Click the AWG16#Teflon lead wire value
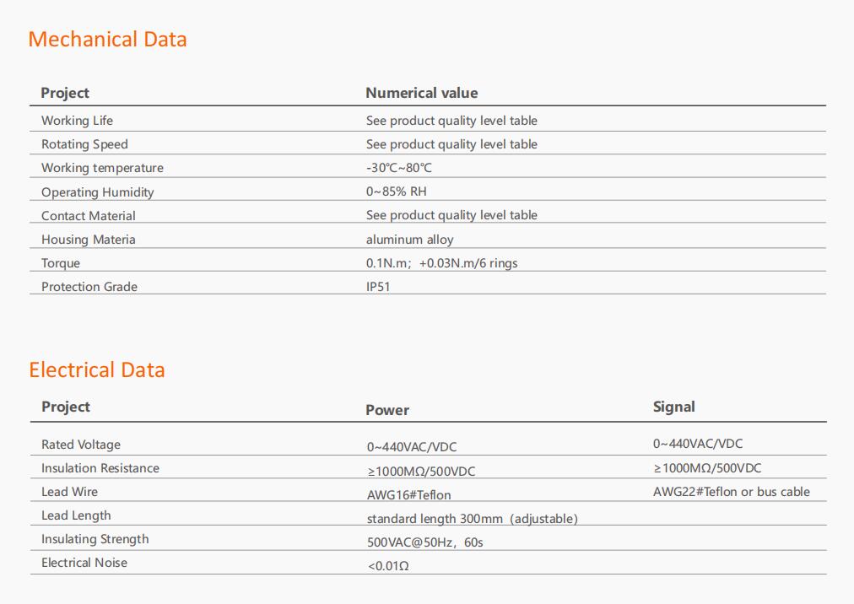 409,495
